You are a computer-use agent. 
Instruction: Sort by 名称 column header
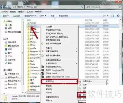(29, 20)
